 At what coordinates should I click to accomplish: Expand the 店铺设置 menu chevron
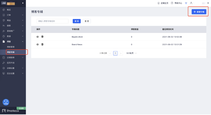point(23,68)
